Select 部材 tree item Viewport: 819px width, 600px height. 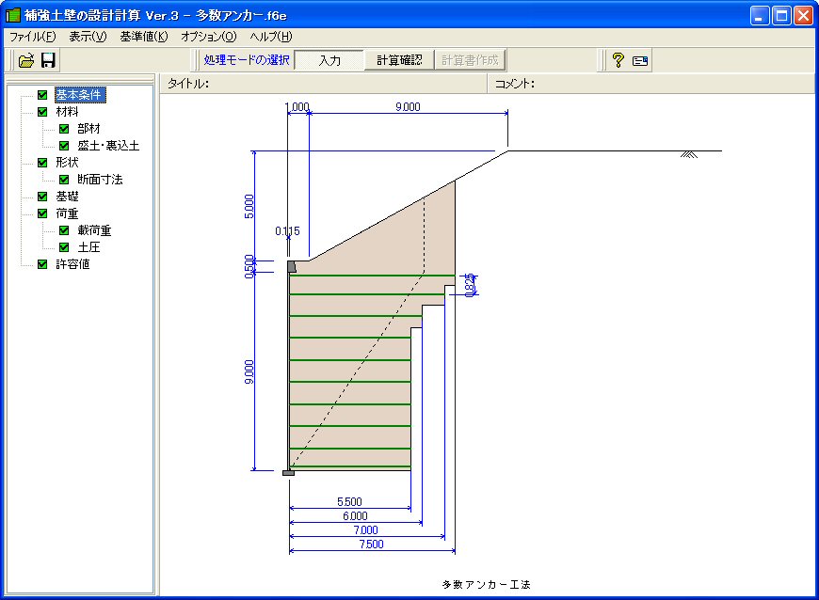coord(88,129)
